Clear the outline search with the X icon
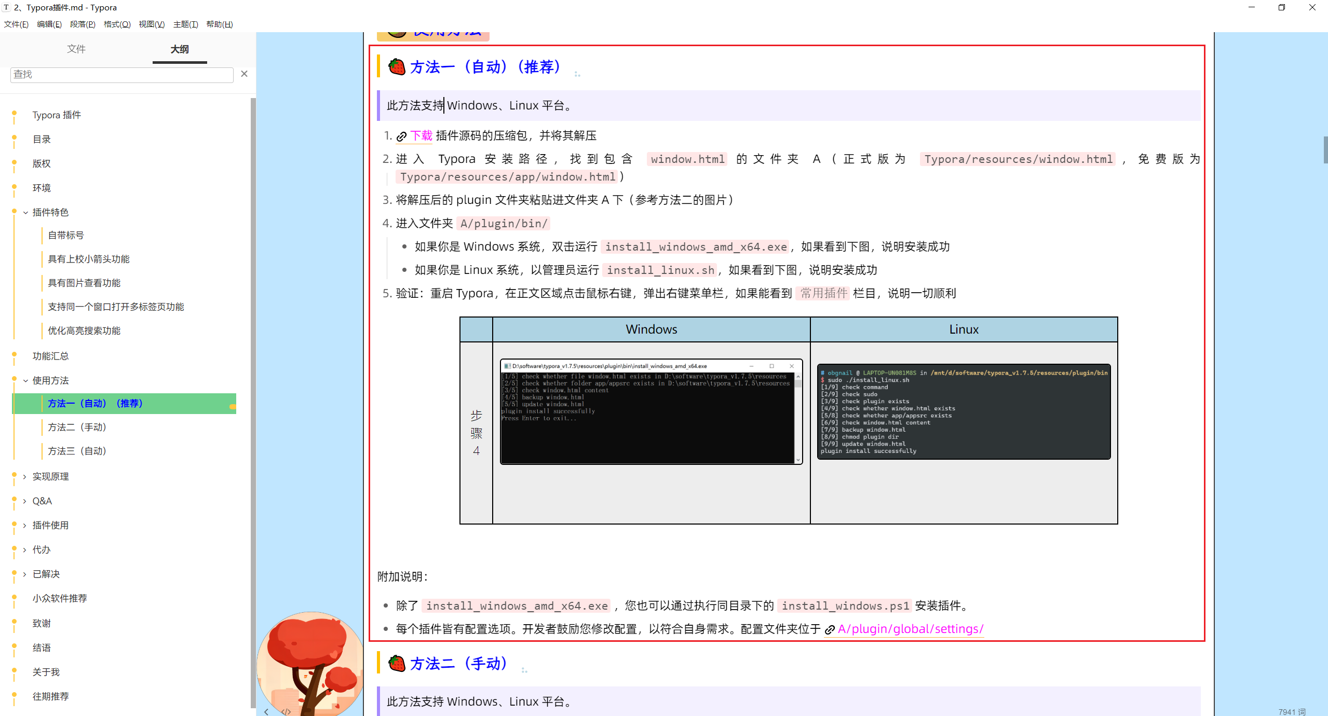 pos(244,74)
